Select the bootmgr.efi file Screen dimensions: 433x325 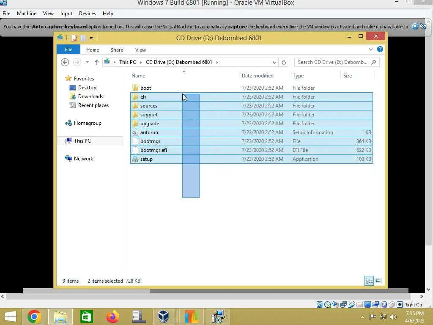click(251, 150)
